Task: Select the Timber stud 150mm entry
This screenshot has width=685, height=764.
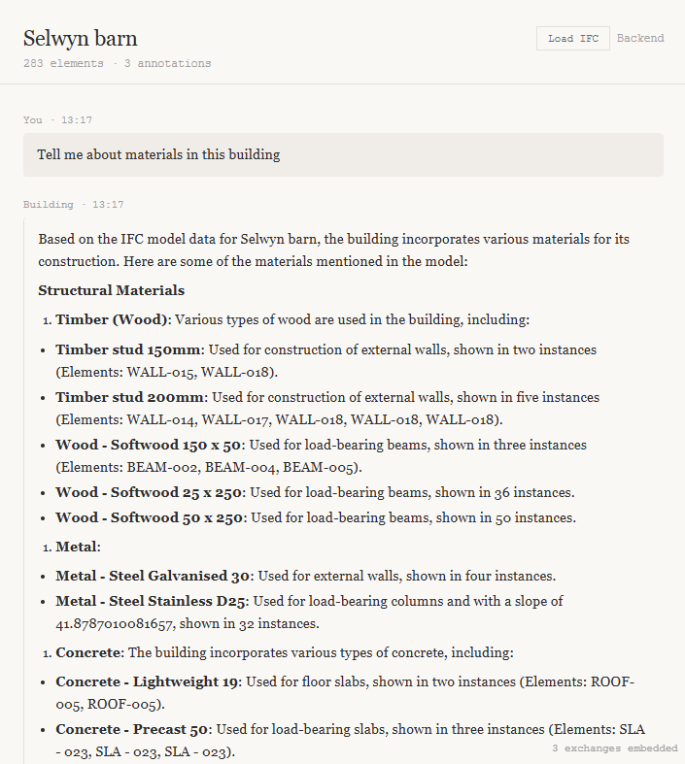Action: click(x=128, y=349)
